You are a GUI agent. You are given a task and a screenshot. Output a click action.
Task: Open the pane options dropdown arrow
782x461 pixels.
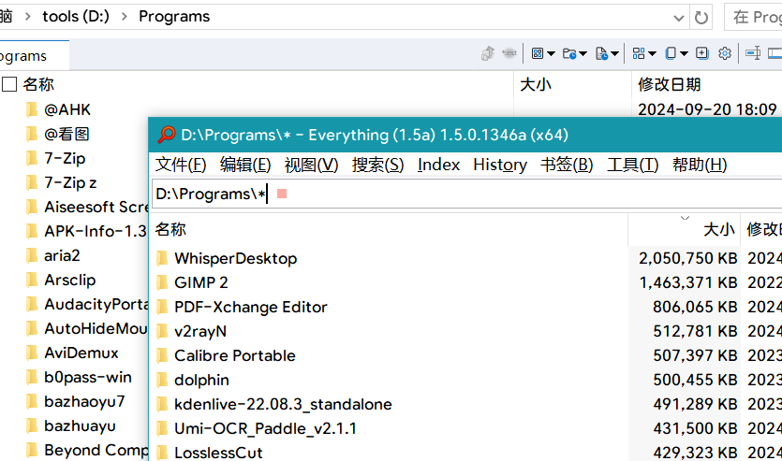coord(684,53)
